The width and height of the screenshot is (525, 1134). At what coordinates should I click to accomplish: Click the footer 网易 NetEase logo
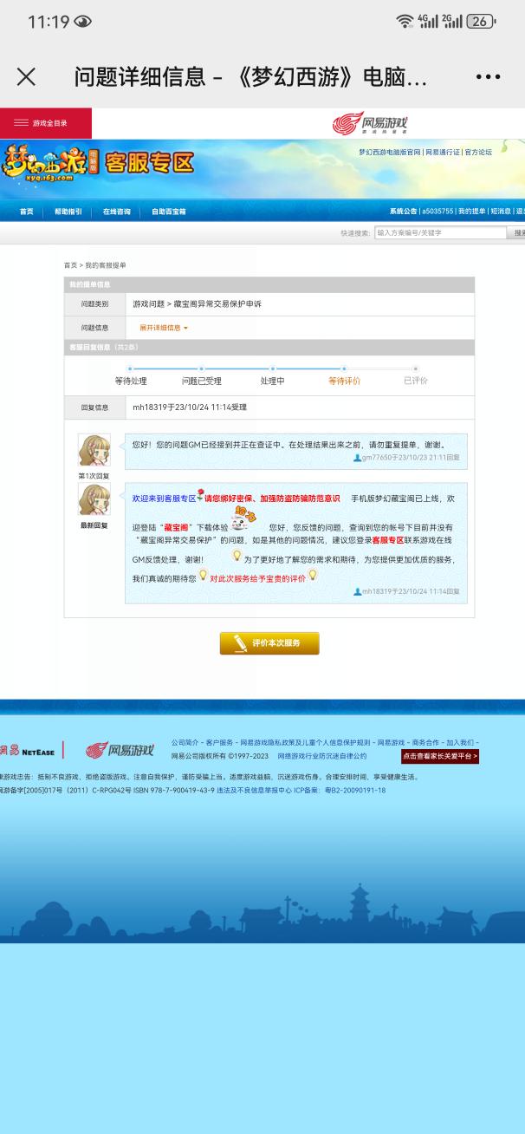[x=27, y=751]
